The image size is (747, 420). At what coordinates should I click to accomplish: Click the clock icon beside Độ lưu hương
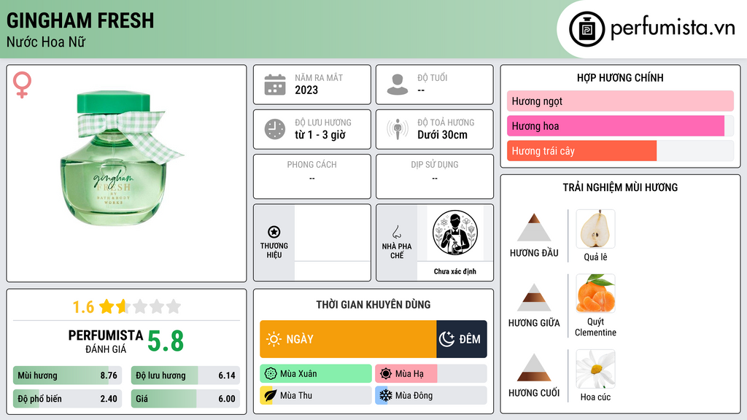(275, 129)
